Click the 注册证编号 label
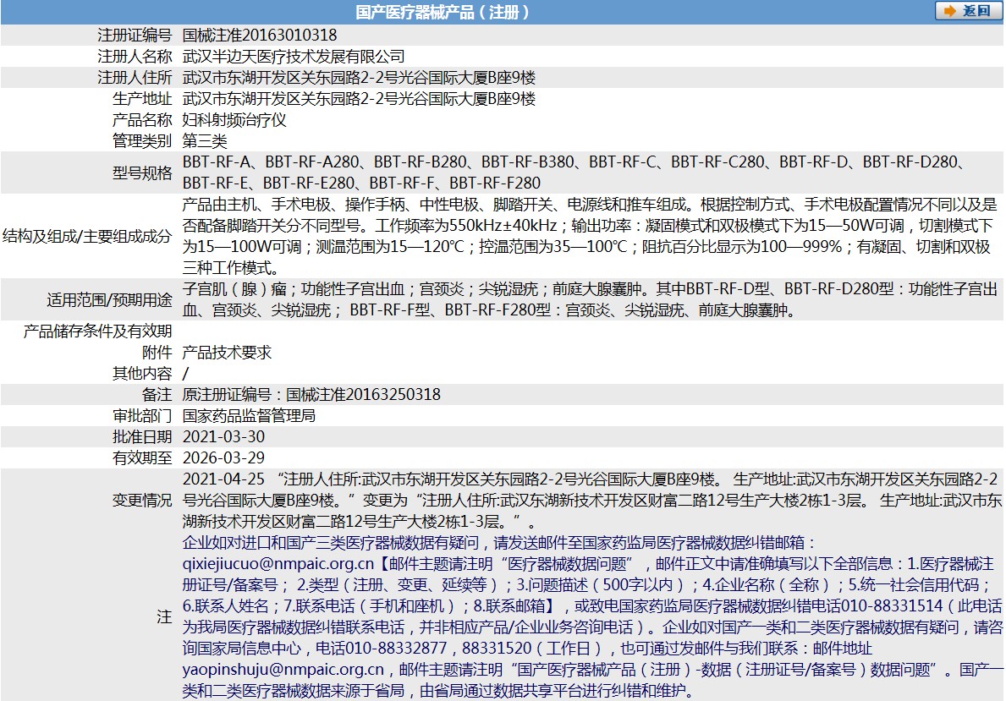The width and height of the screenshot is (1006, 701). tap(135, 36)
